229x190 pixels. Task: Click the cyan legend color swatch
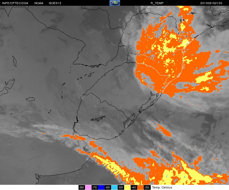pyautogui.click(x=114, y=187)
